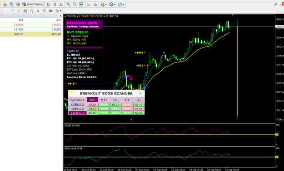Image resolution: width=284 pixels, height=171 pixels.
Task: Click the BREAKOUT EDGE panel title
Action: [82, 23]
